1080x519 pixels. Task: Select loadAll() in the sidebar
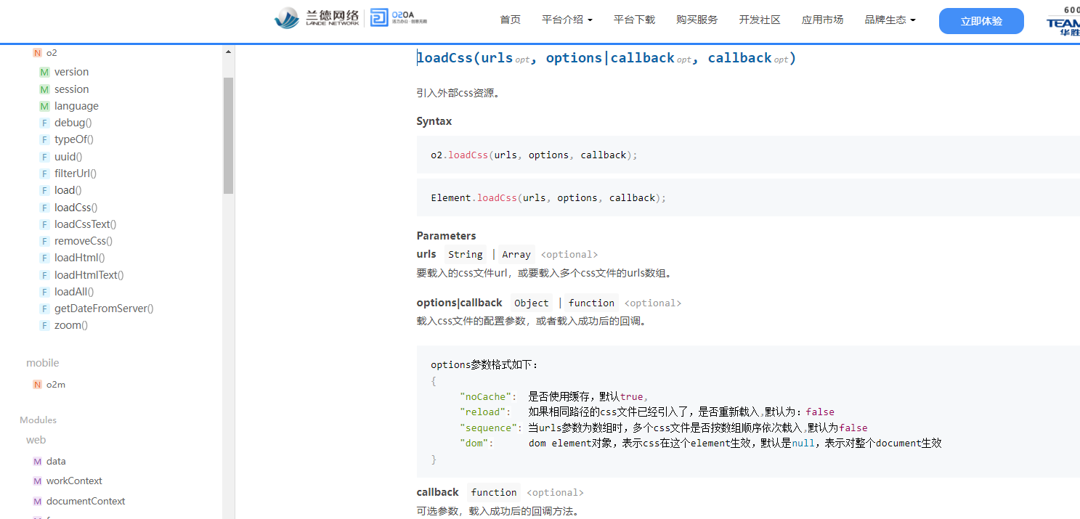[x=74, y=292]
